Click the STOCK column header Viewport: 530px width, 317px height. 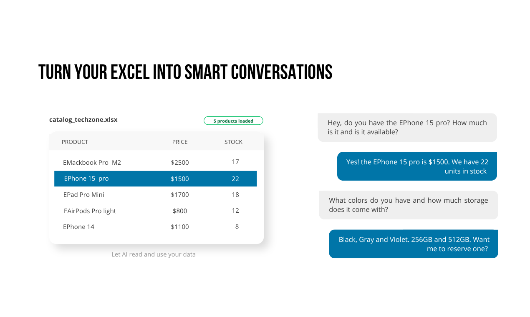click(x=233, y=142)
